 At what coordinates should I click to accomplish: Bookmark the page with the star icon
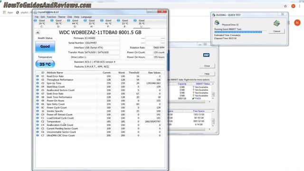(285, 6)
